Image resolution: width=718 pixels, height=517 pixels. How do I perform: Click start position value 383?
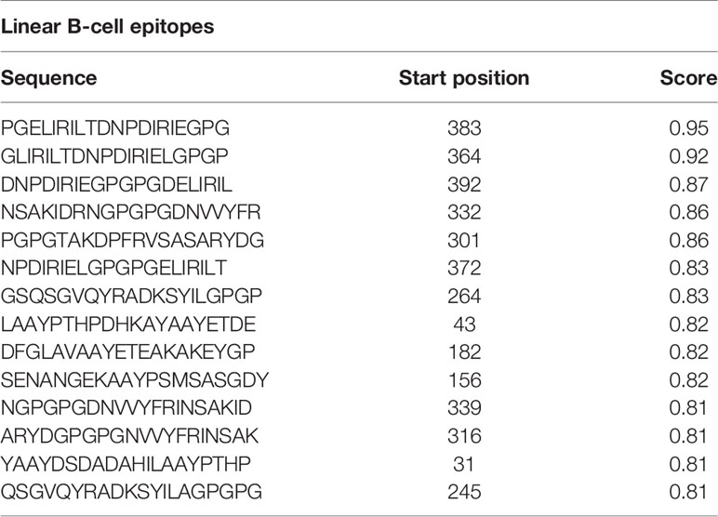coord(464,128)
